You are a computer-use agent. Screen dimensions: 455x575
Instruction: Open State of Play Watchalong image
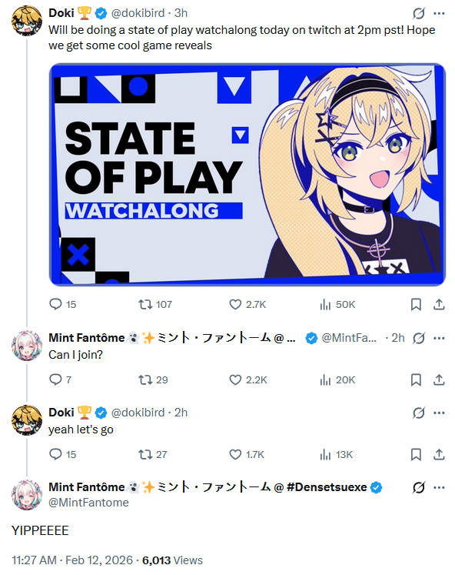(247, 175)
